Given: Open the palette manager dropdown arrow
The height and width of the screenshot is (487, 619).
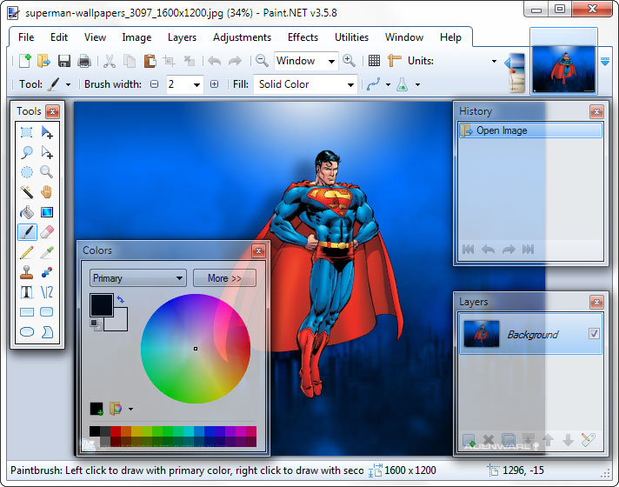Looking at the screenshot, I should (130, 409).
